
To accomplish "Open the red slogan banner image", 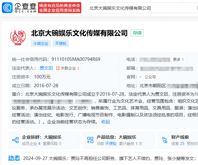I will click(x=60, y=8).
